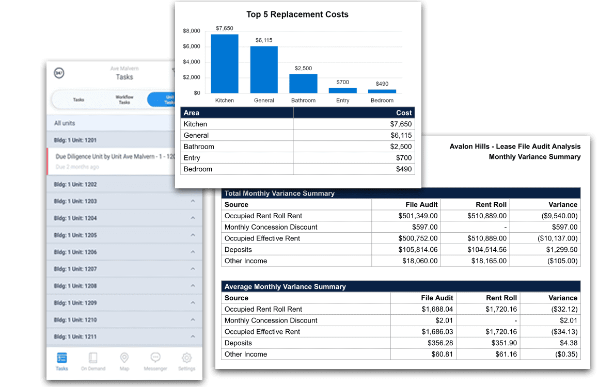Click the 947 circular badge icon

(59, 73)
